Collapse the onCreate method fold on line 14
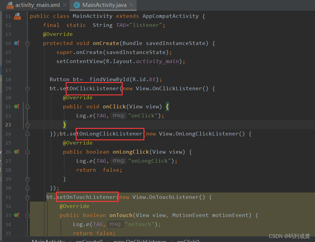 (27, 43)
